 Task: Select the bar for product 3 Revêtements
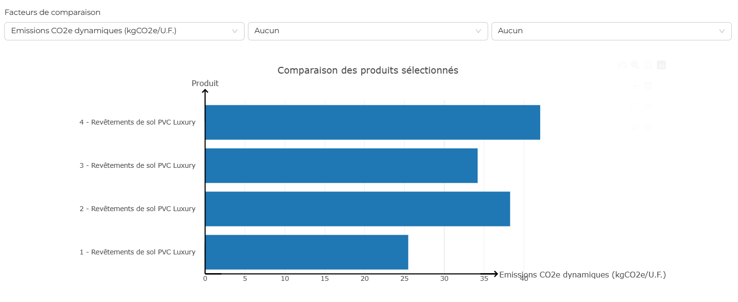pyautogui.click(x=341, y=165)
